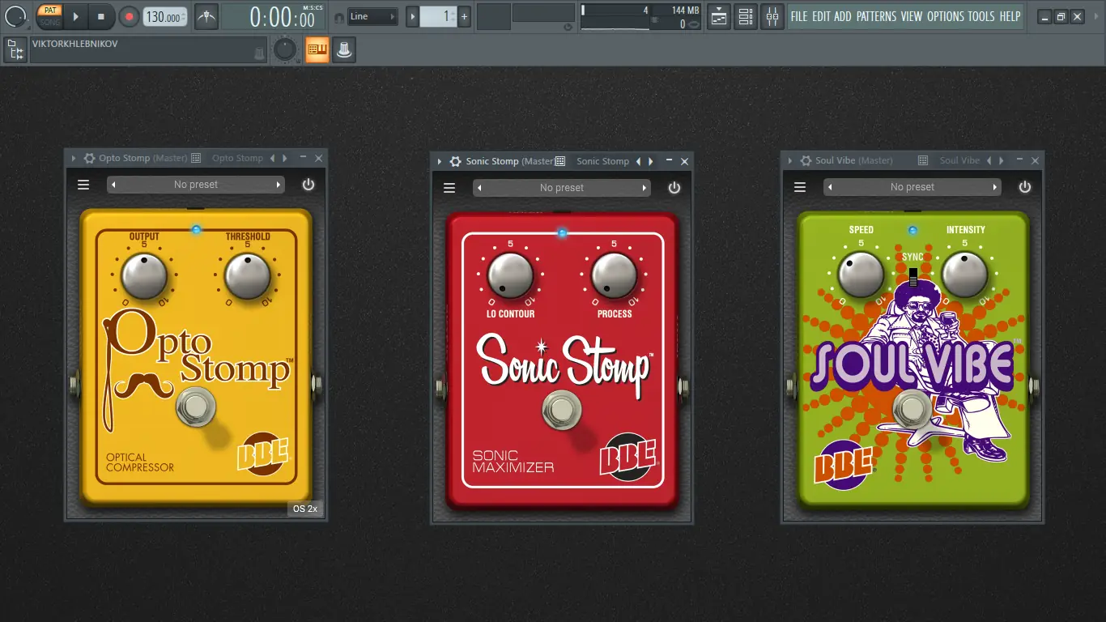Click the record button

point(129,16)
